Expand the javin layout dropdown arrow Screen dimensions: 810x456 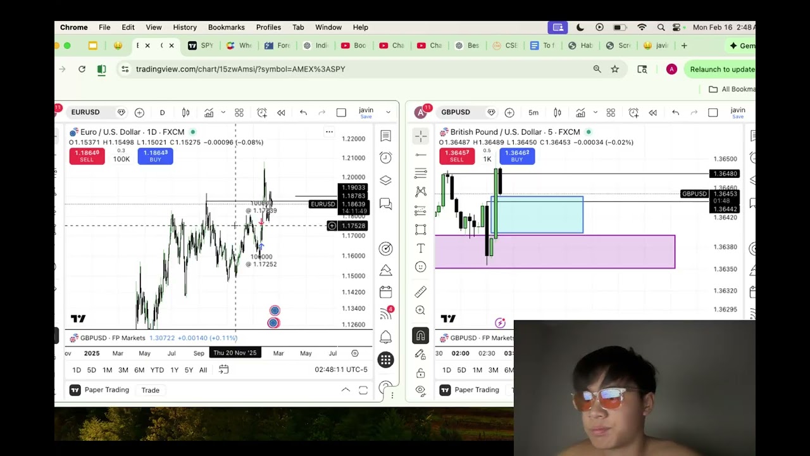(x=388, y=113)
